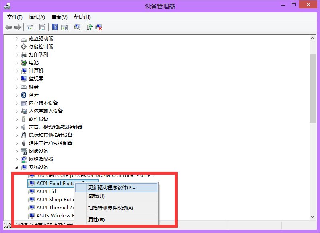This screenshot has width=320, height=233.
Task: Click the Properties sheet toolbar icon
Action: (x=42, y=27)
